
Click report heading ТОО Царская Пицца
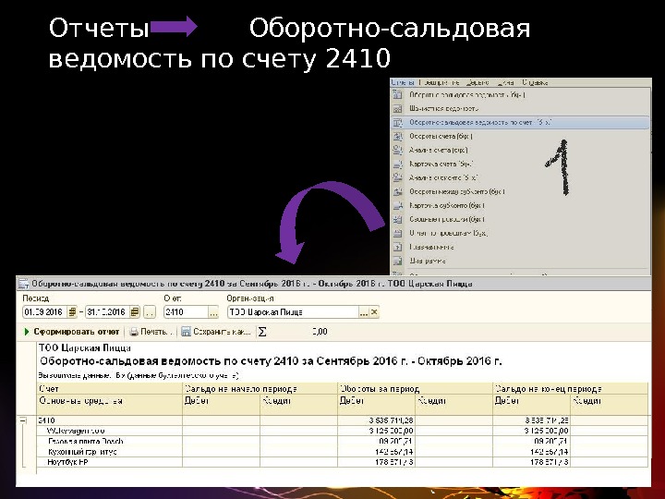tap(85, 348)
